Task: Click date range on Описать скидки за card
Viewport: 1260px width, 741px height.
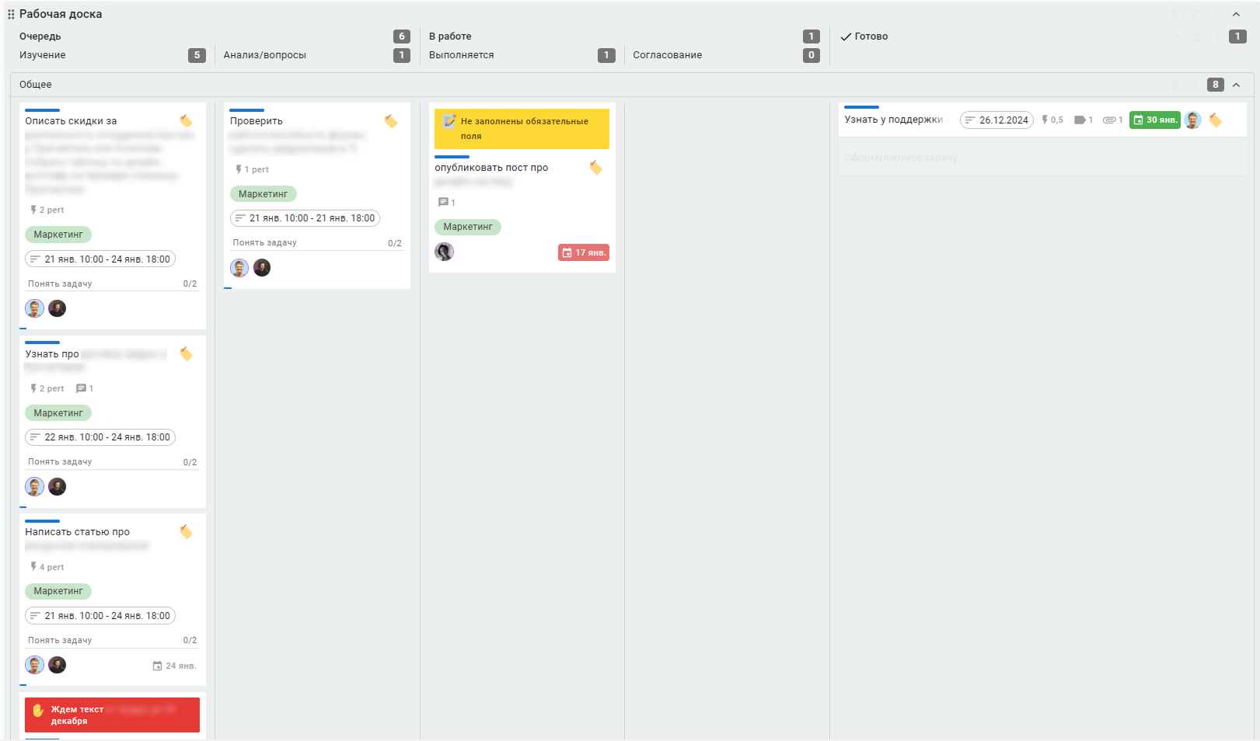Action: (x=100, y=259)
